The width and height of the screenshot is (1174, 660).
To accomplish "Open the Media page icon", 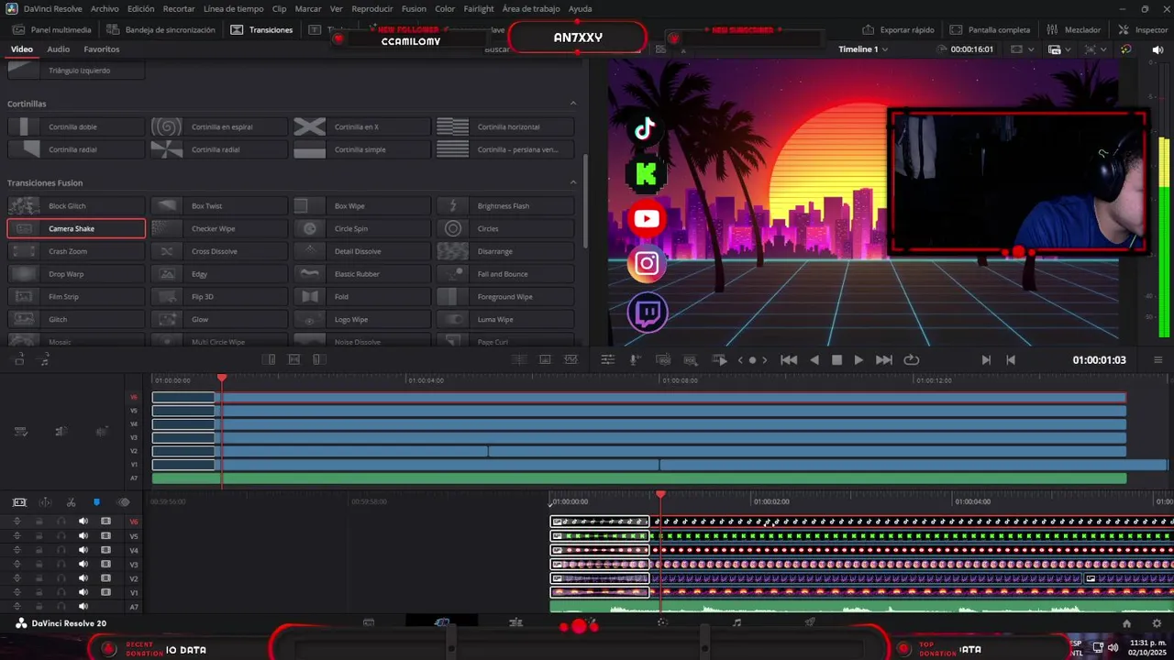I will pos(369,622).
